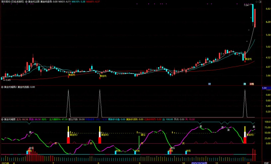This screenshot has height=164, width=271.
Task: Open the 日线 period selector at bottom right
Action: [x=266, y=163]
